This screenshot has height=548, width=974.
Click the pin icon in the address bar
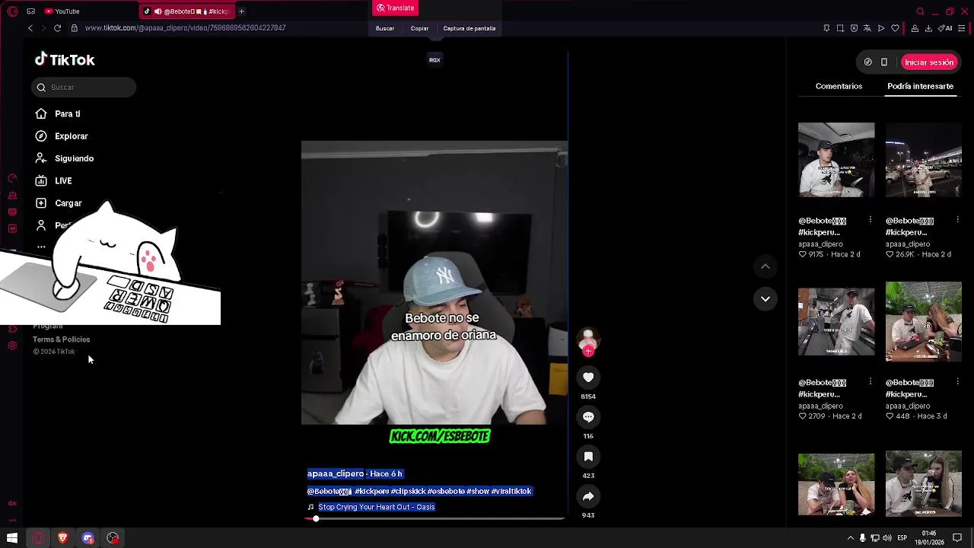click(826, 28)
